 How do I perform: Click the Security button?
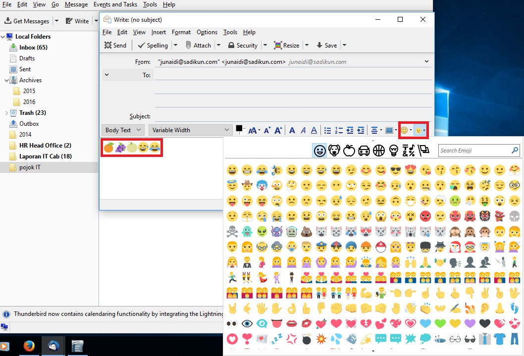(243, 45)
